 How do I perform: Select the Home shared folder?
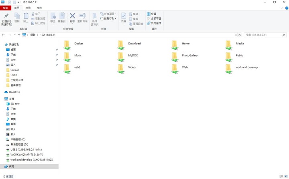point(180,45)
